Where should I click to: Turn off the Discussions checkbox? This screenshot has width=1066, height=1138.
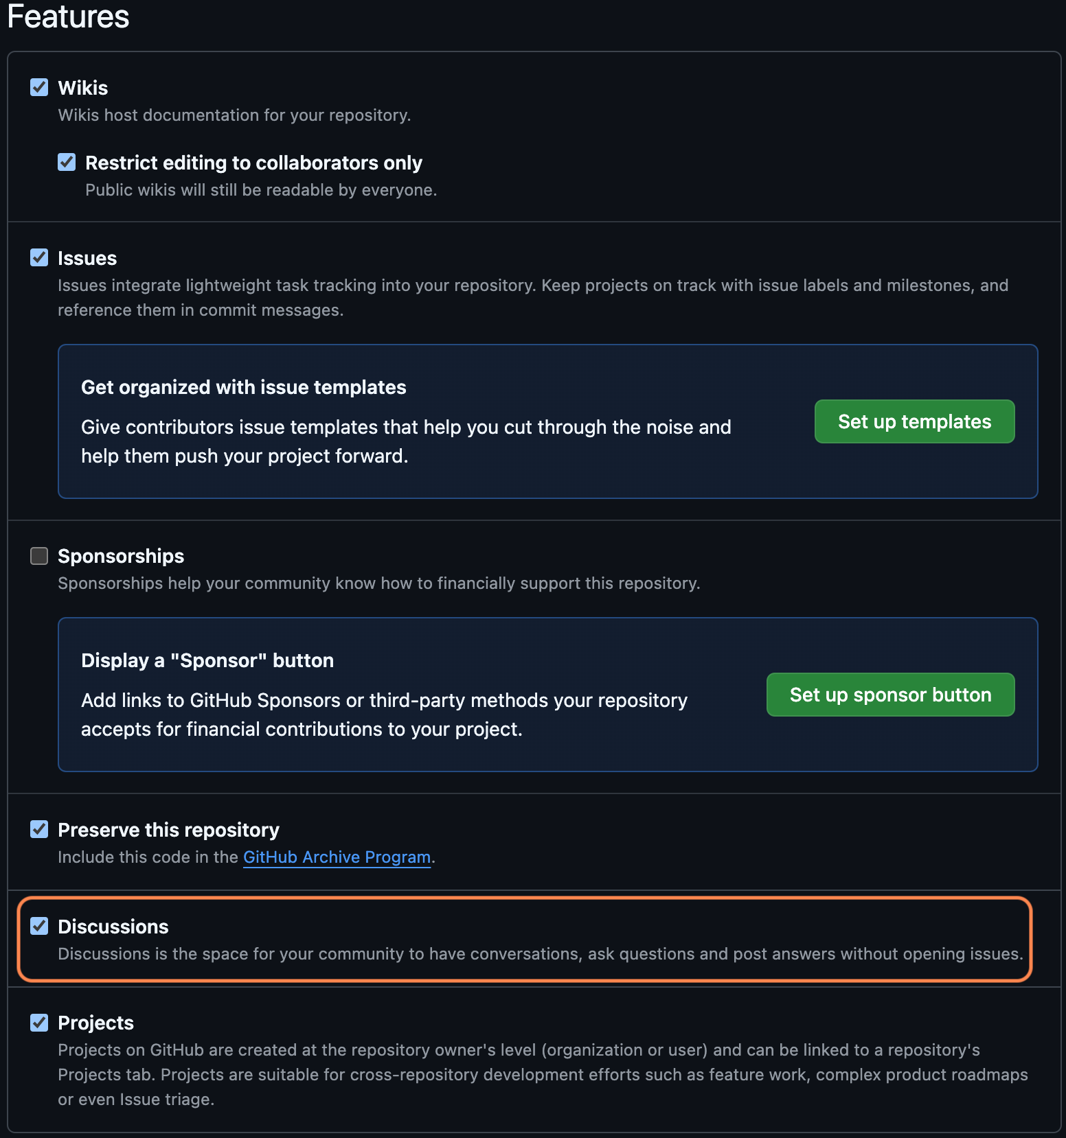pyautogui.click(x=39, y=926)
